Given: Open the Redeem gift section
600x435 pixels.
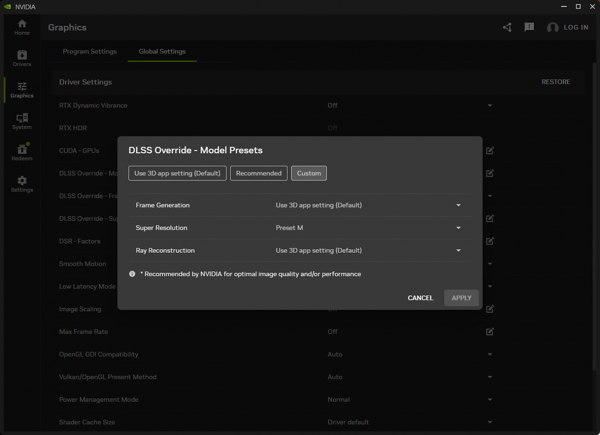Looking at the screenshot, I should click(x=22, y=153).
